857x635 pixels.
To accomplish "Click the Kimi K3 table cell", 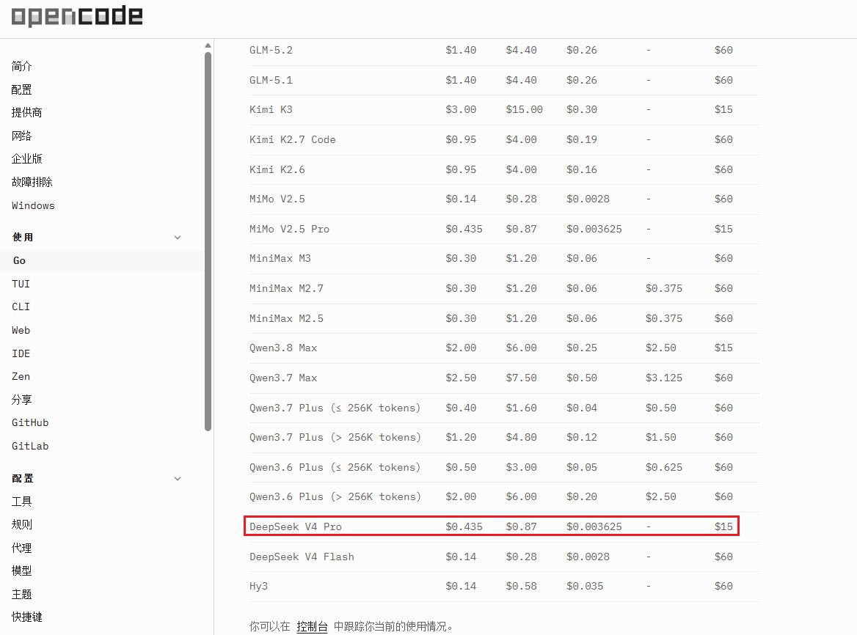I will point(271,110).
